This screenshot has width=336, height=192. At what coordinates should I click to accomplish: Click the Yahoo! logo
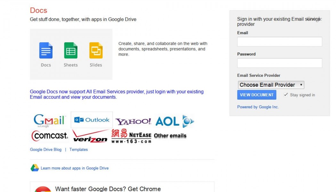coord(133,122)
